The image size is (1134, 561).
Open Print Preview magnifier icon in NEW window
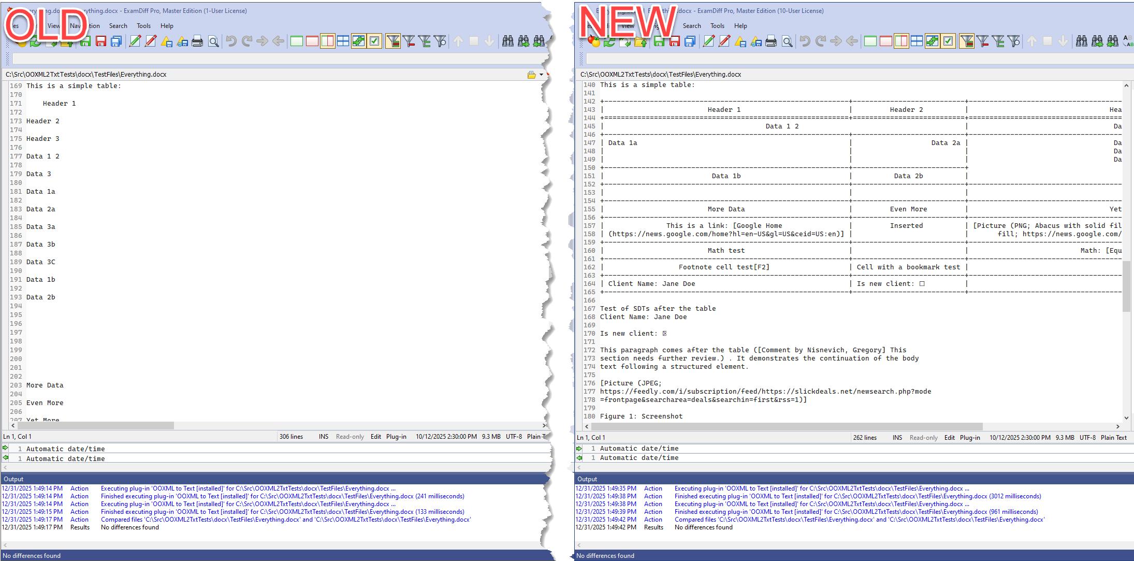787,41
